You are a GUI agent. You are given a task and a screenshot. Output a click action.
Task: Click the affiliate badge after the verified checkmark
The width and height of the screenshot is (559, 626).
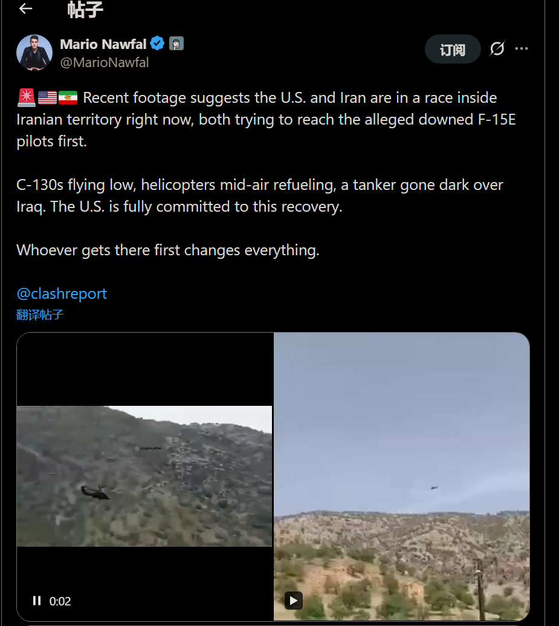click(176, 44)
